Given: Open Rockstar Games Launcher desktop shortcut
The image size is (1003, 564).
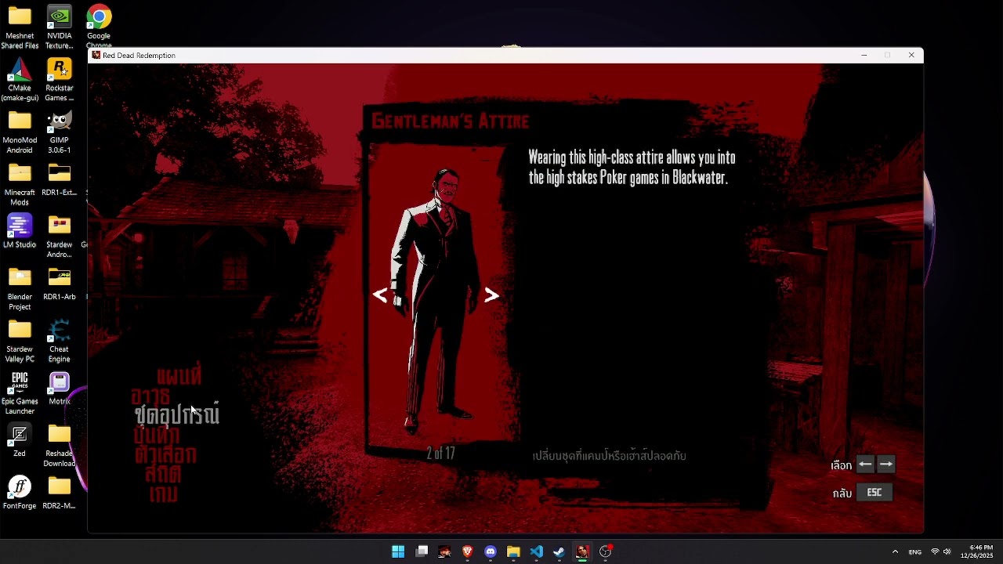Looking at the screenshot, I should coord(60,80).
